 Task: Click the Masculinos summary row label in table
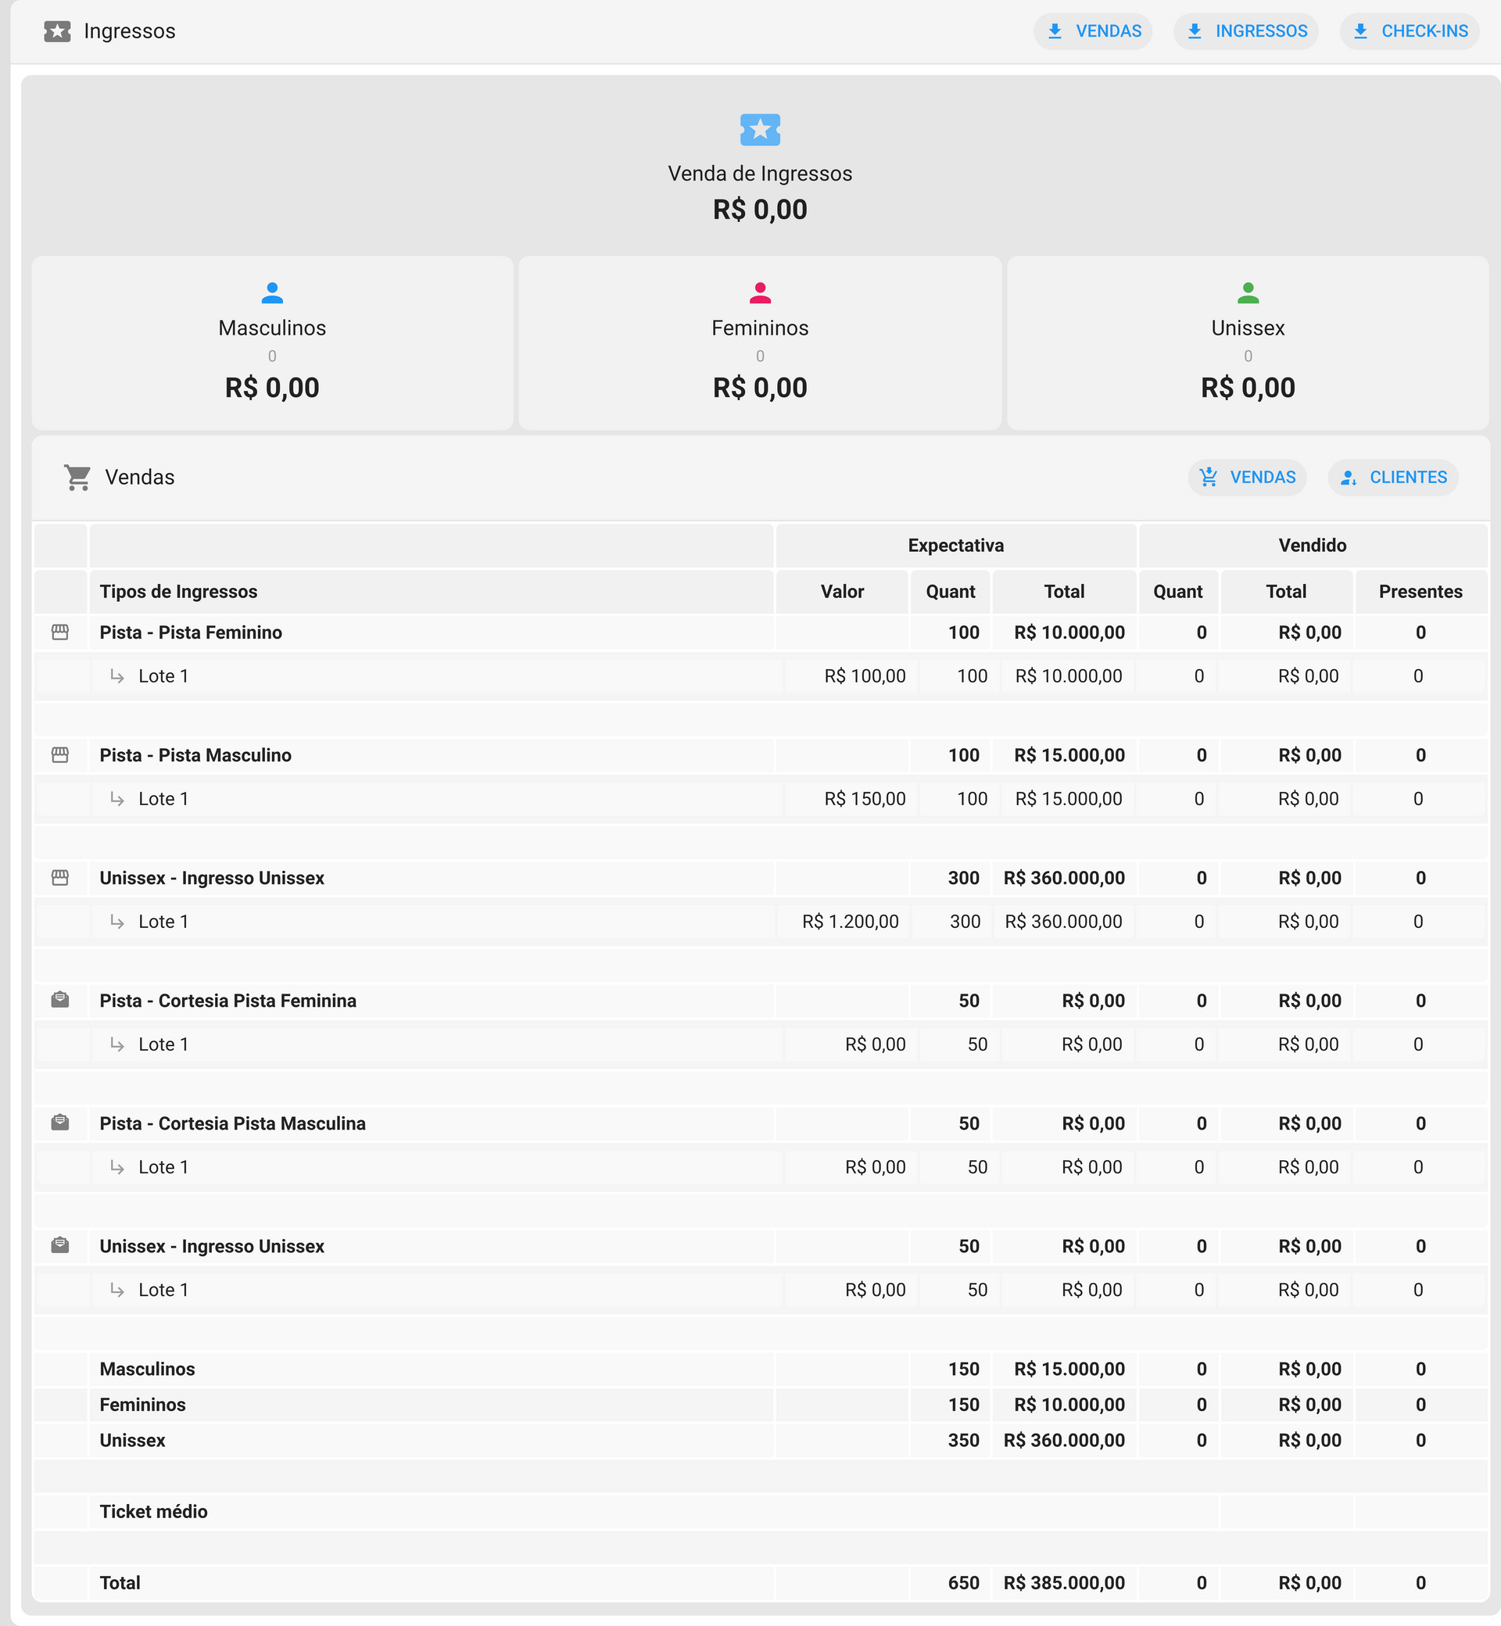147,1369
